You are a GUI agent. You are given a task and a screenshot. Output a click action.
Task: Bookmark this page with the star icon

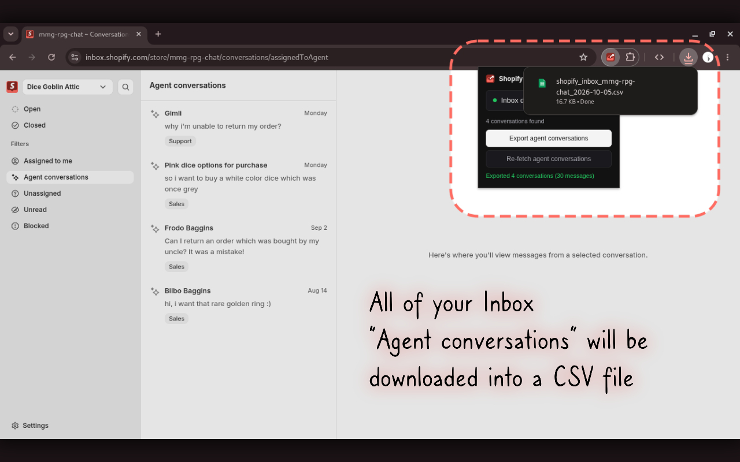click(x=583, y=57)
